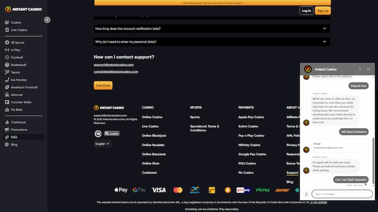Choose Basketball in the sidebar

(18, 65)
